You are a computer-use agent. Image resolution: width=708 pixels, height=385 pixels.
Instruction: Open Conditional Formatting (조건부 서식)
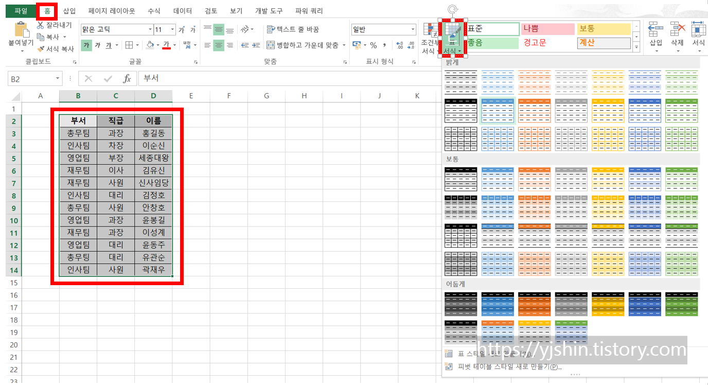[x=430, y=39]
